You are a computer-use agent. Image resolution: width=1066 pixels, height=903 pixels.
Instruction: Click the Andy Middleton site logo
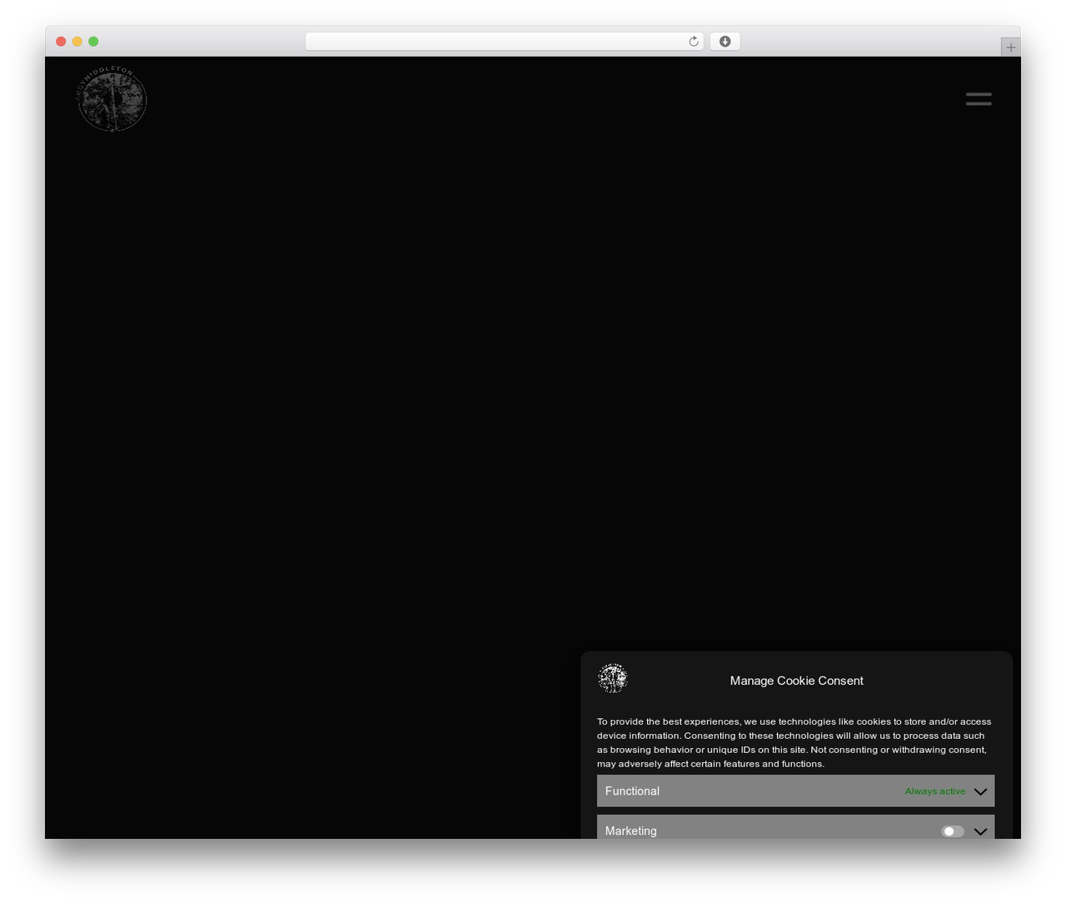pyautogui.click(x=112, y=99)
